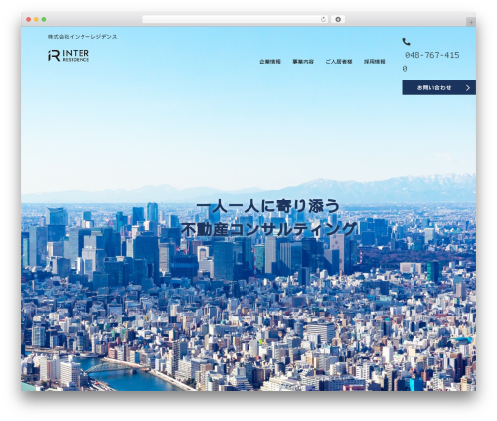Click the green maximize window button

[x=44, y=20]
